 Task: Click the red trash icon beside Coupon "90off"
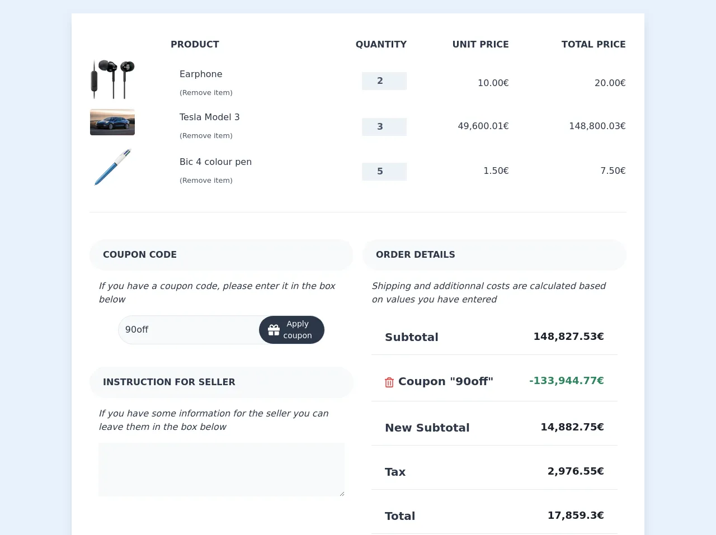click(x=389, y=382)
